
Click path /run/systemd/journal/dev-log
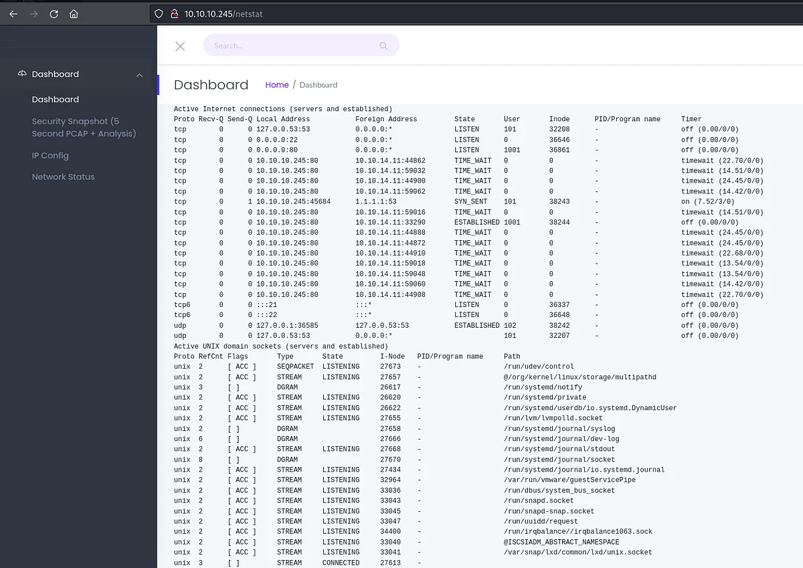coord(561,439)
